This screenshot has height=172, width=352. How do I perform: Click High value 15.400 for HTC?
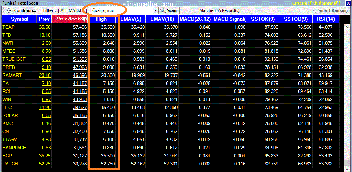coord(108,107)
